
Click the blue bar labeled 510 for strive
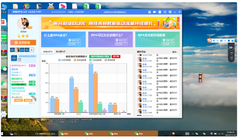pos(72,95)
